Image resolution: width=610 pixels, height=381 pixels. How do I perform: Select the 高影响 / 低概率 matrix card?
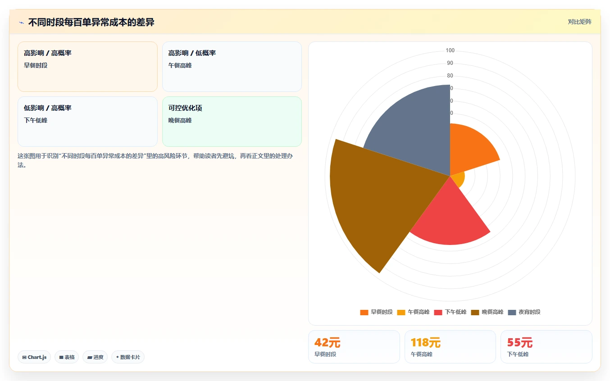pyautogui.click(x=232, y=67)
